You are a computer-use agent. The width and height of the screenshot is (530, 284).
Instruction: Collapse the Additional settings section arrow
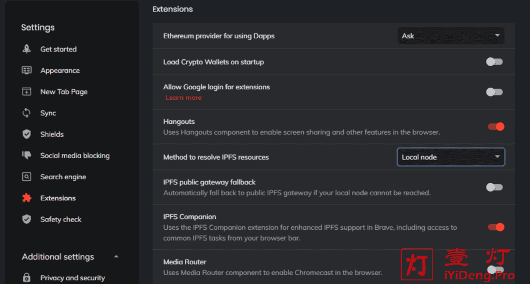[116, 257]
